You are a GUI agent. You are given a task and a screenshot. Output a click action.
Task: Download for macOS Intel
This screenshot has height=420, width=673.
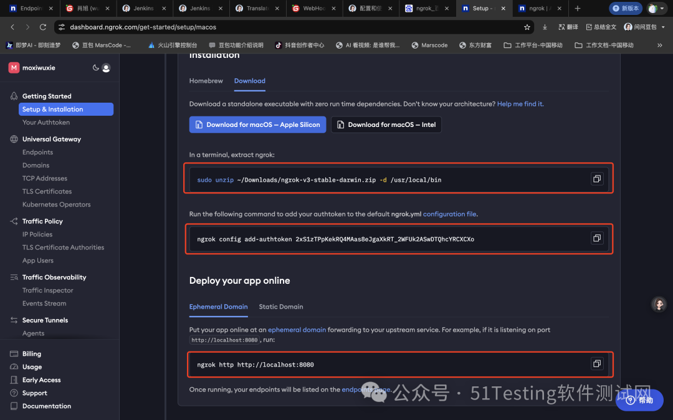[386, 124]
